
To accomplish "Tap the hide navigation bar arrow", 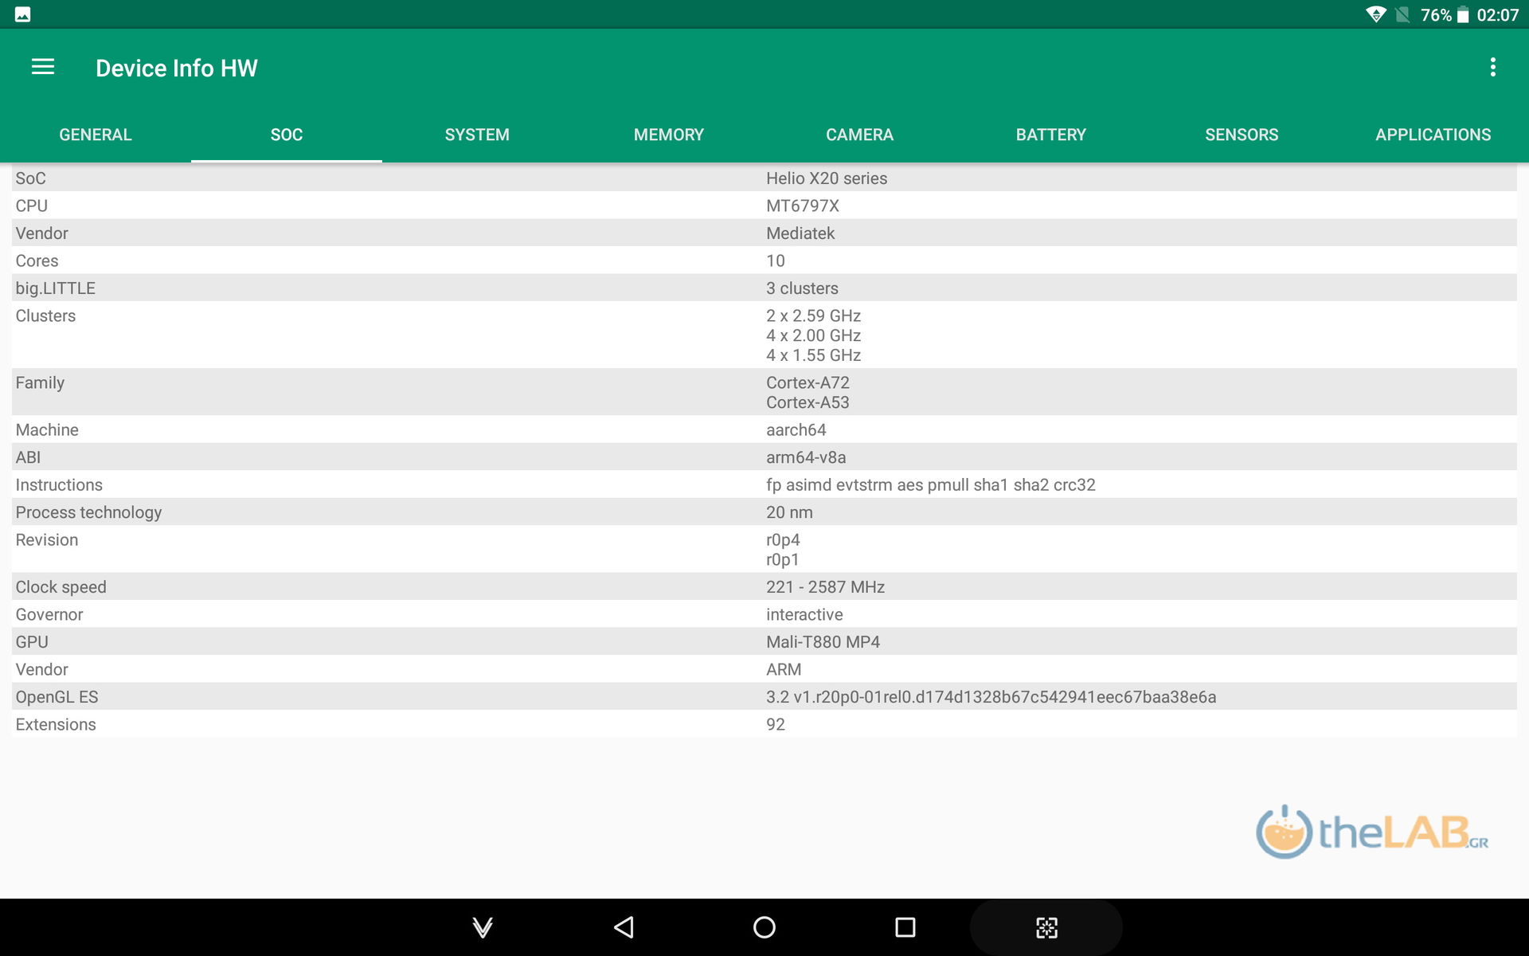I will (x=483, y=927).
